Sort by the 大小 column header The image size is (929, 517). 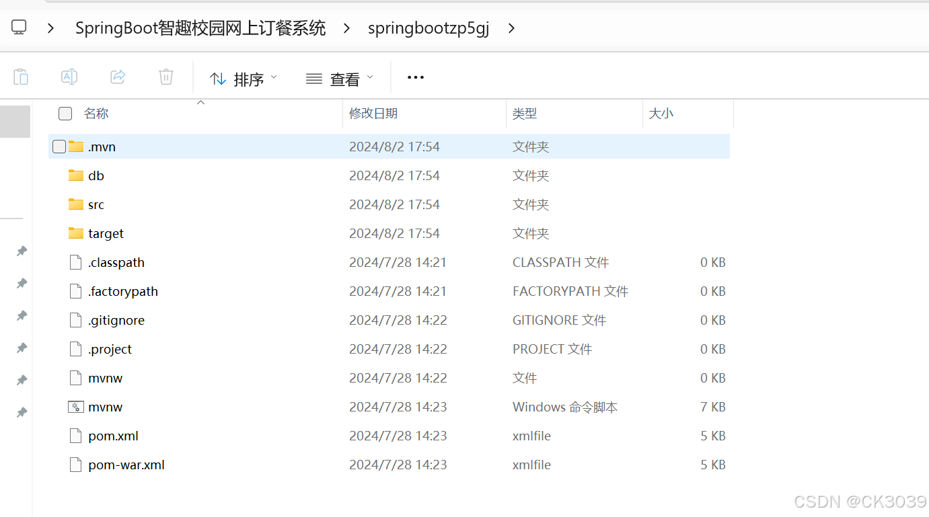click(x=661, y=114)
